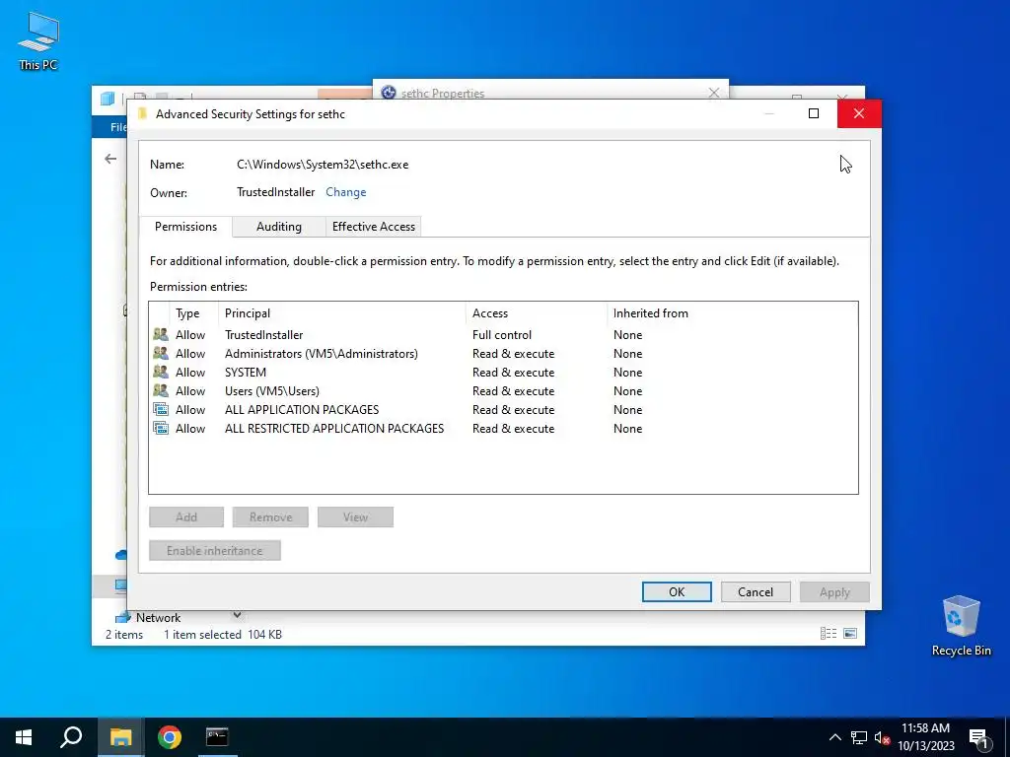1010x757 pixels.
Task: Sort entries by Access column header
Action: pos(537,313)
